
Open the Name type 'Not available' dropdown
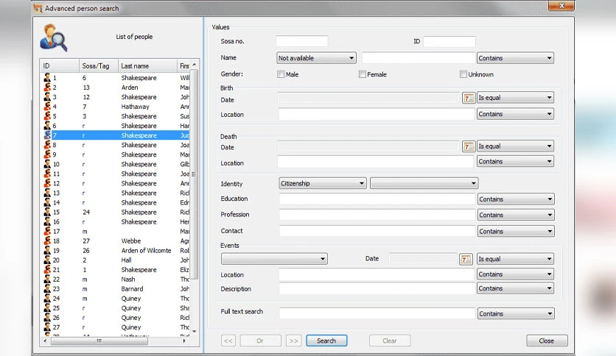[x=316, y=58]
